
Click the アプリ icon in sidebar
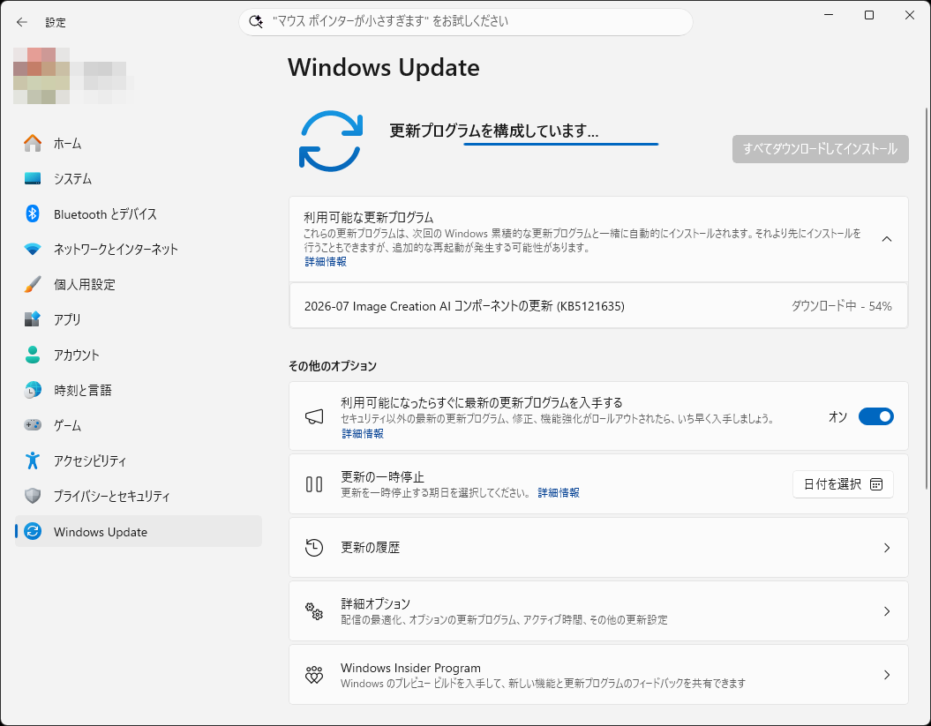[33, 319]
